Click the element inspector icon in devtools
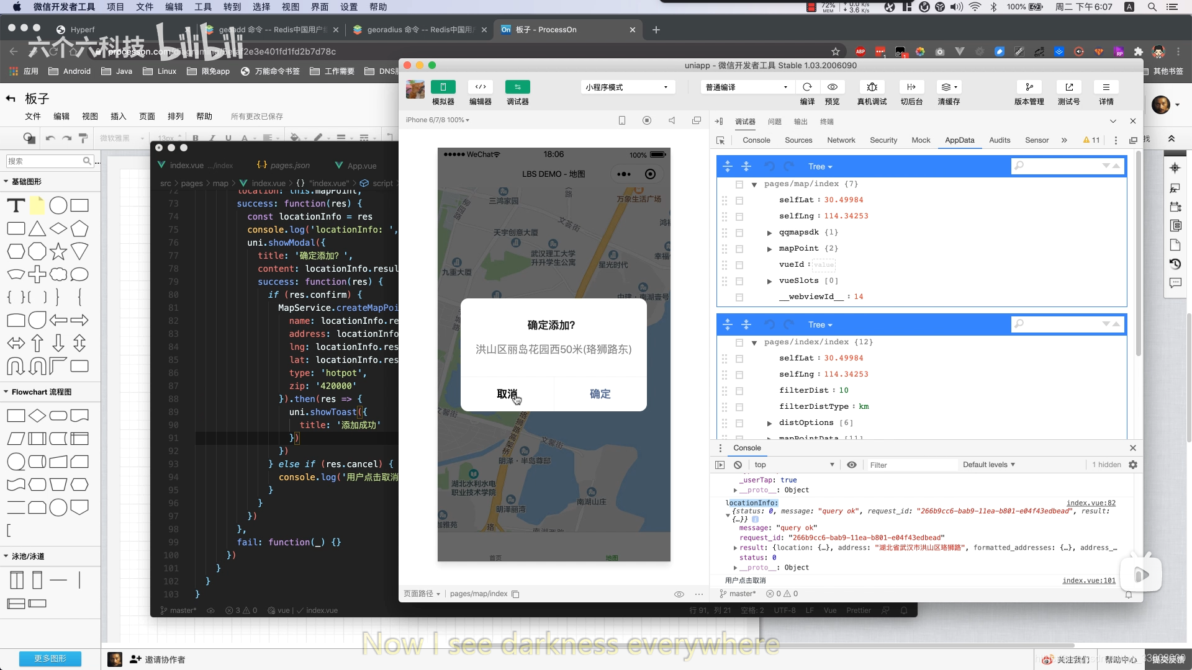 point(721,140)
